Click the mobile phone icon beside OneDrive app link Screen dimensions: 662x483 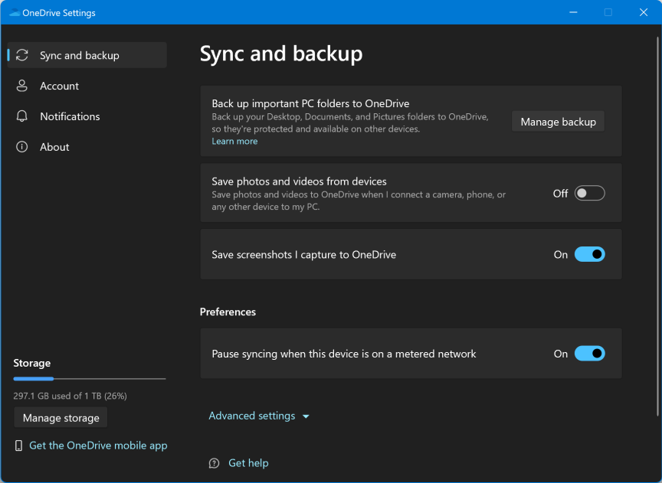(19, 445)
